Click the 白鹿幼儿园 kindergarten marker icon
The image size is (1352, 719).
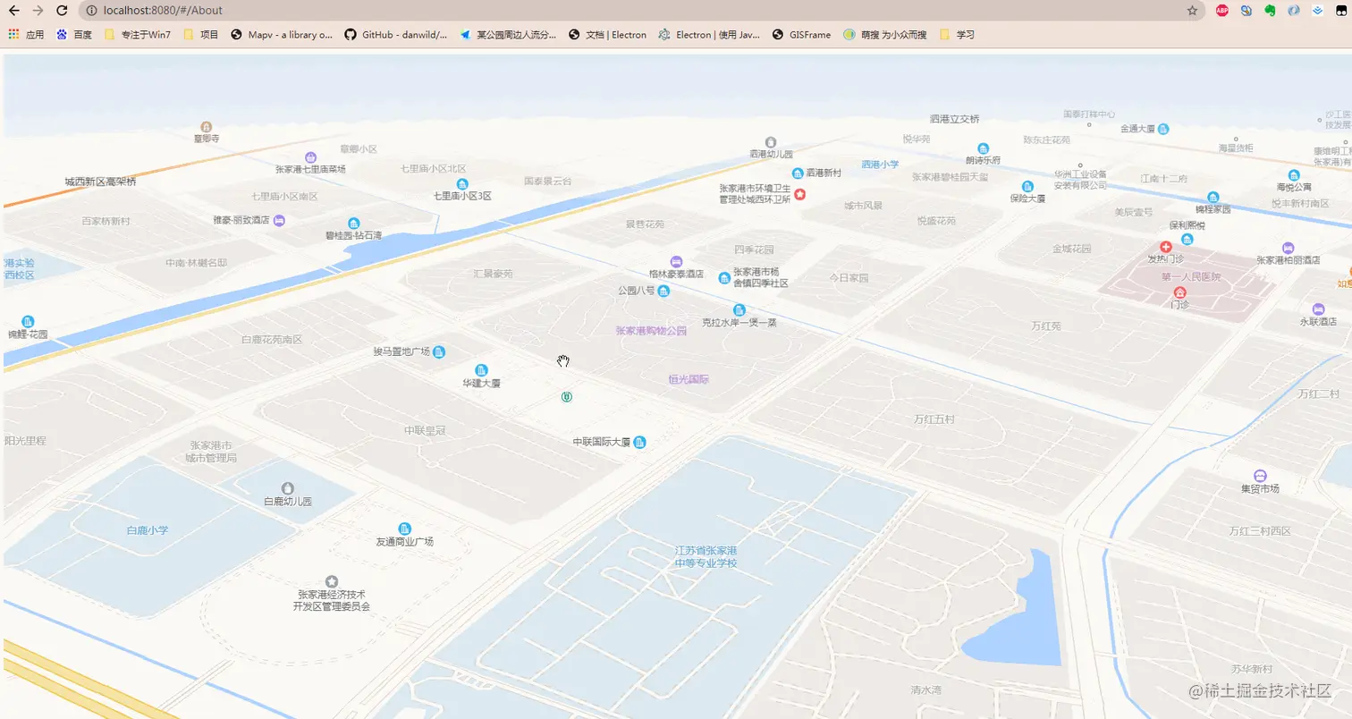tap(287, 488)
